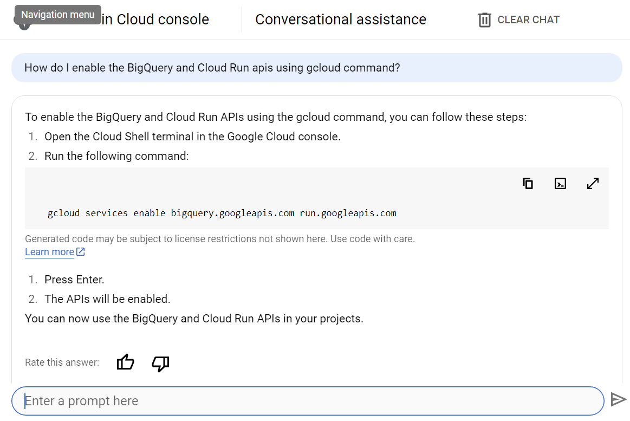Send the prompt with the arrow icon
This screenshot has height=421, width=630.
[618, 400]
